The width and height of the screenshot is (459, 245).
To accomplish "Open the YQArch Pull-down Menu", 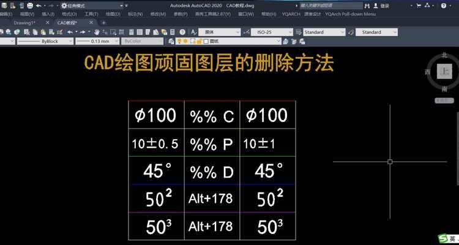I will (351, 13).
